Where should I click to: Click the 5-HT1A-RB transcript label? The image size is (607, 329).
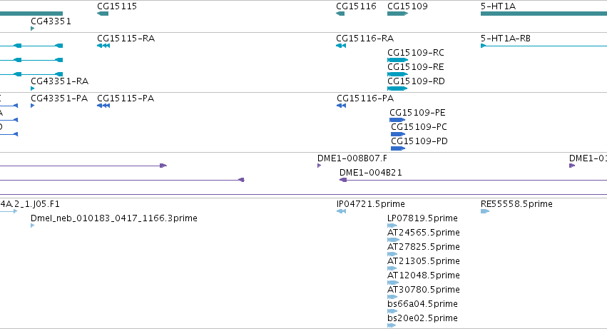[506, 39]
